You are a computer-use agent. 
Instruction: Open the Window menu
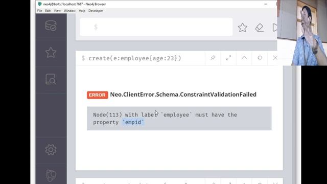pyautogui.click(x=69, y=11)
